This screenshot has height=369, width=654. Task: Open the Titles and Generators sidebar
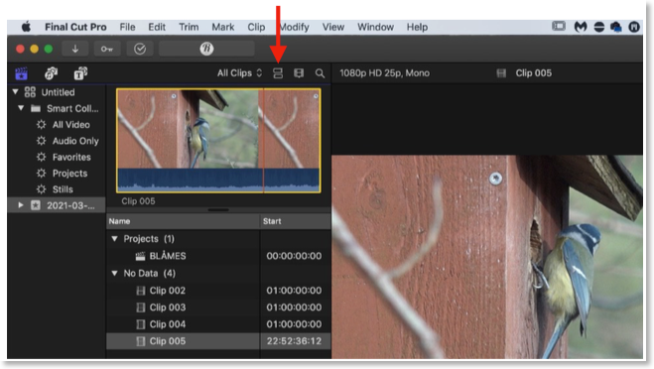[80, 73]
